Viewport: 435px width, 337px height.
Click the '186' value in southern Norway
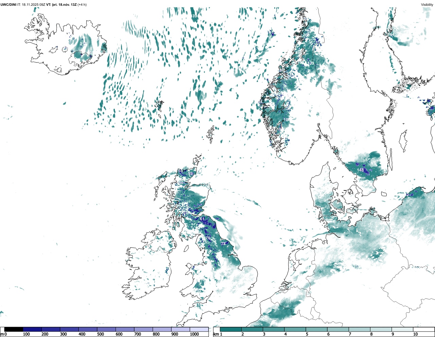pyautogui.click(x=287, y=120)
